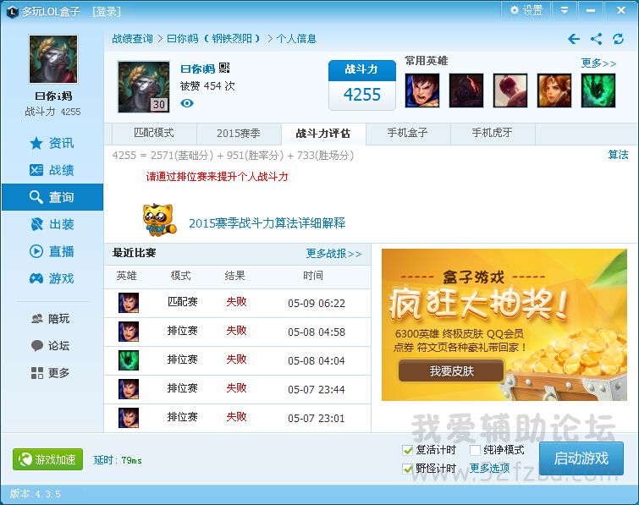Click the 版本:4.3.5 version text
The height and width of the screenshot is (505, 639).
36,494
